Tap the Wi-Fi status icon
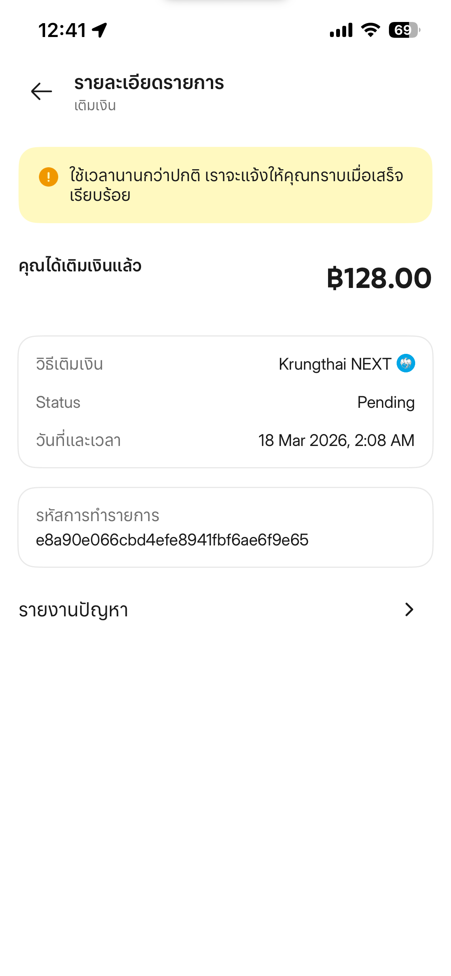 tap(370, 30)
